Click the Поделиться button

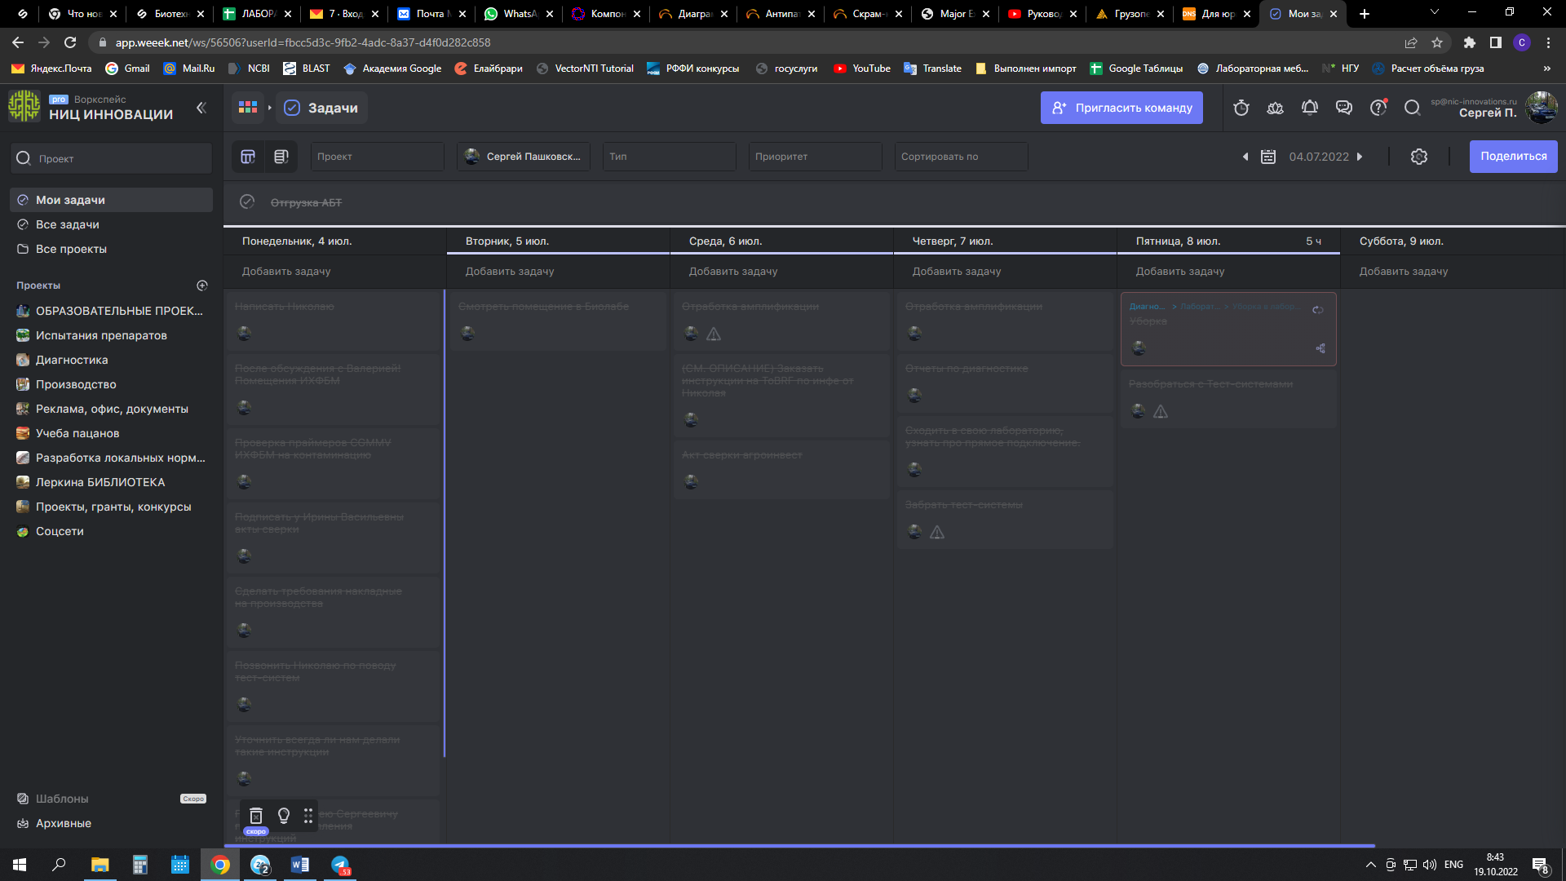[1513, 157]
